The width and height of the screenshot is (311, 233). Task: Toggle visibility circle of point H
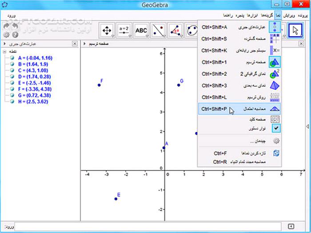click(12, 102)
